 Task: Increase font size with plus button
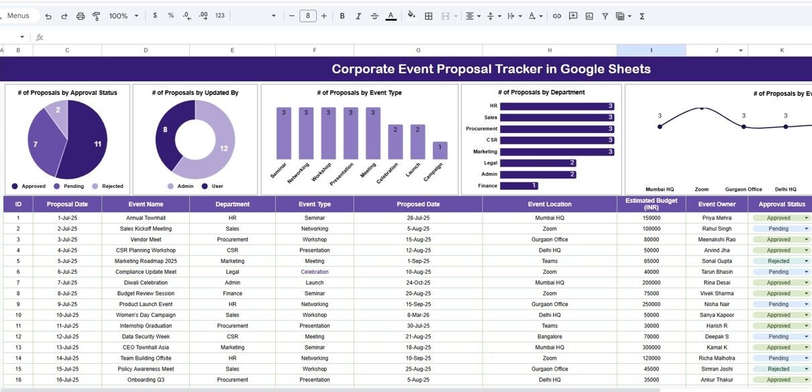[x=324, y=16]
